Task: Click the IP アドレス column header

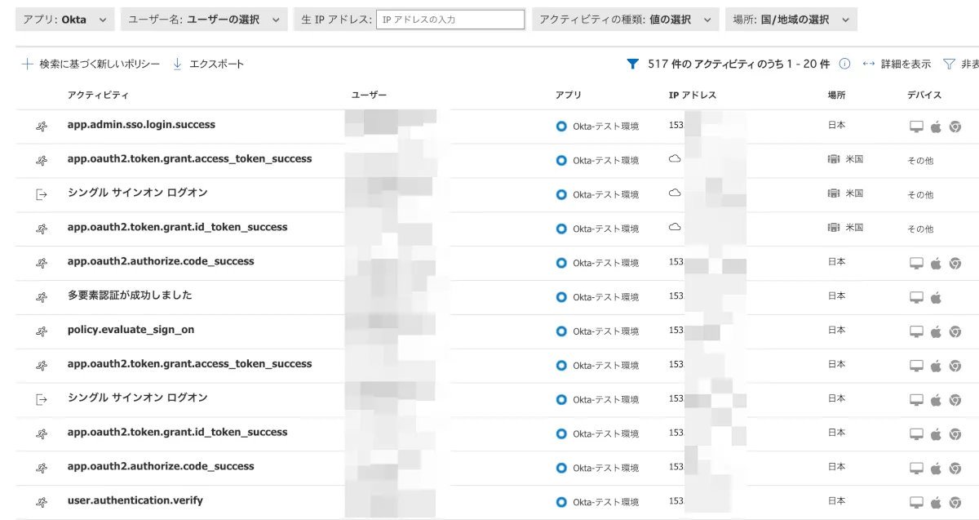Action: click(692, 96)
